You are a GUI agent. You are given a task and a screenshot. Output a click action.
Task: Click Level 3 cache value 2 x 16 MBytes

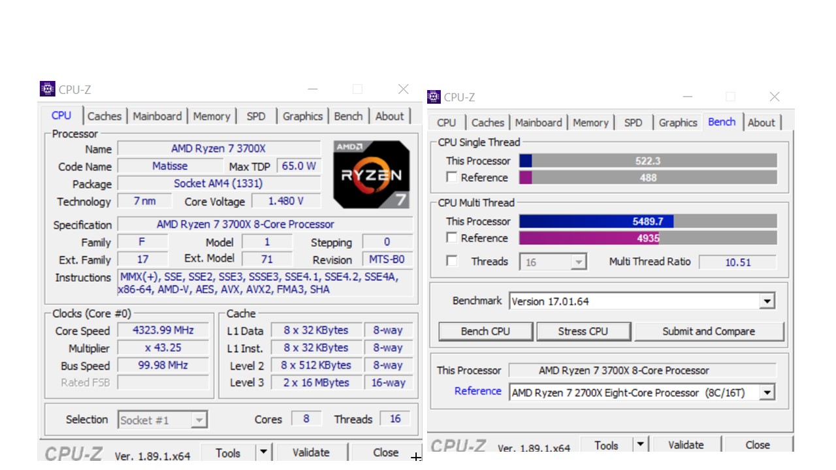316,383
